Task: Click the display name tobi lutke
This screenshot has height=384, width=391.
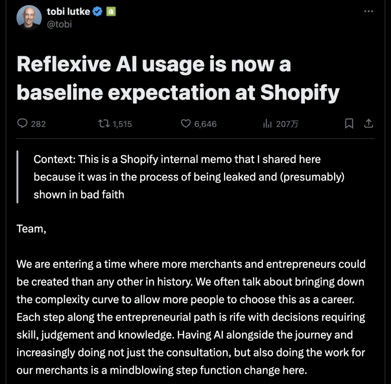Action: coord(68,11)
